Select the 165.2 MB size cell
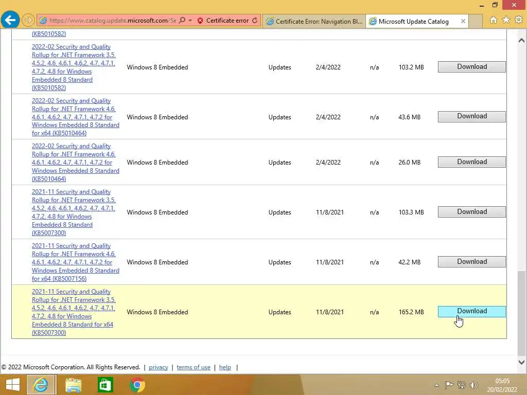This screenshot has height=395, width=527. point(411,312)
